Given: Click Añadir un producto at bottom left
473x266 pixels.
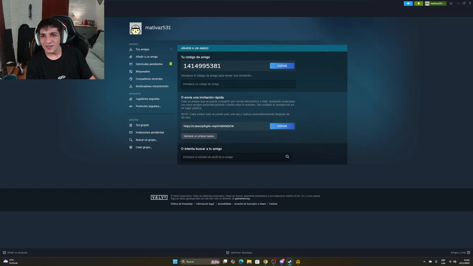Looking at the screenshot, I should click(x=15, y=253).
